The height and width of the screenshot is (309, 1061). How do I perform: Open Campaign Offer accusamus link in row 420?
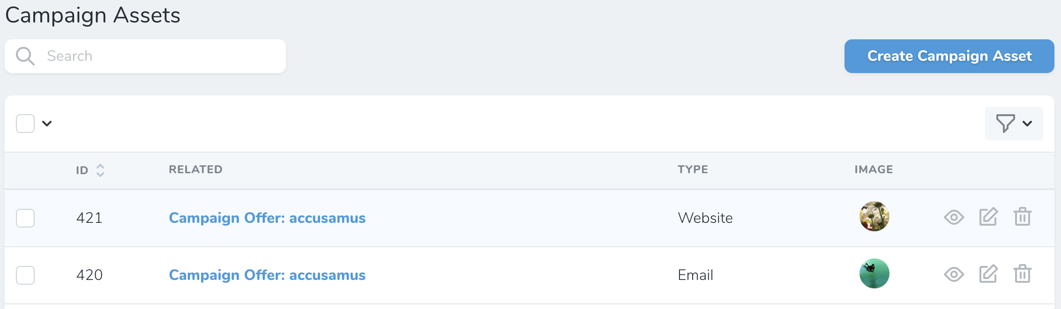click(x=267, y=275)
